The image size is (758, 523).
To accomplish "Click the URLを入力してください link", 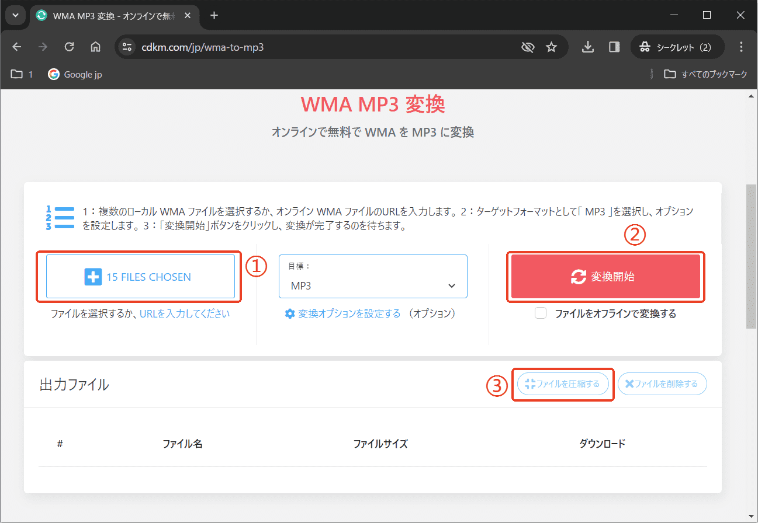I will (x=185, y=313).
